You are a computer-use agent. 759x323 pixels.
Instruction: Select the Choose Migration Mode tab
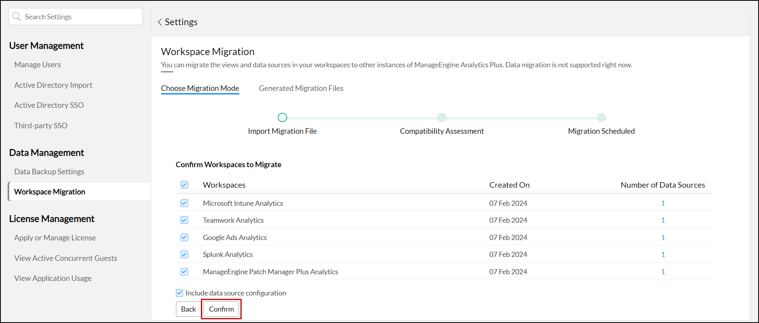coord(200,88)
